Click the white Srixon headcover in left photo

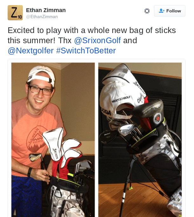53,144
